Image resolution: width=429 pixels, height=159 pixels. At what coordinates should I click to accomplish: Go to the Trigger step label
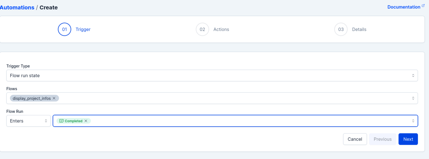click(x=83, y=29)
